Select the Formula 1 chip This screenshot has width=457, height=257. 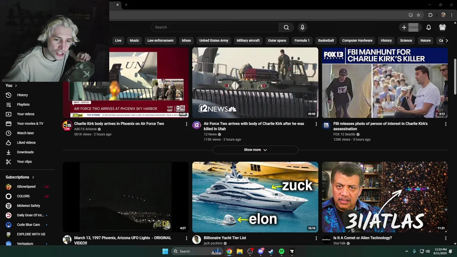coord(302,40)
